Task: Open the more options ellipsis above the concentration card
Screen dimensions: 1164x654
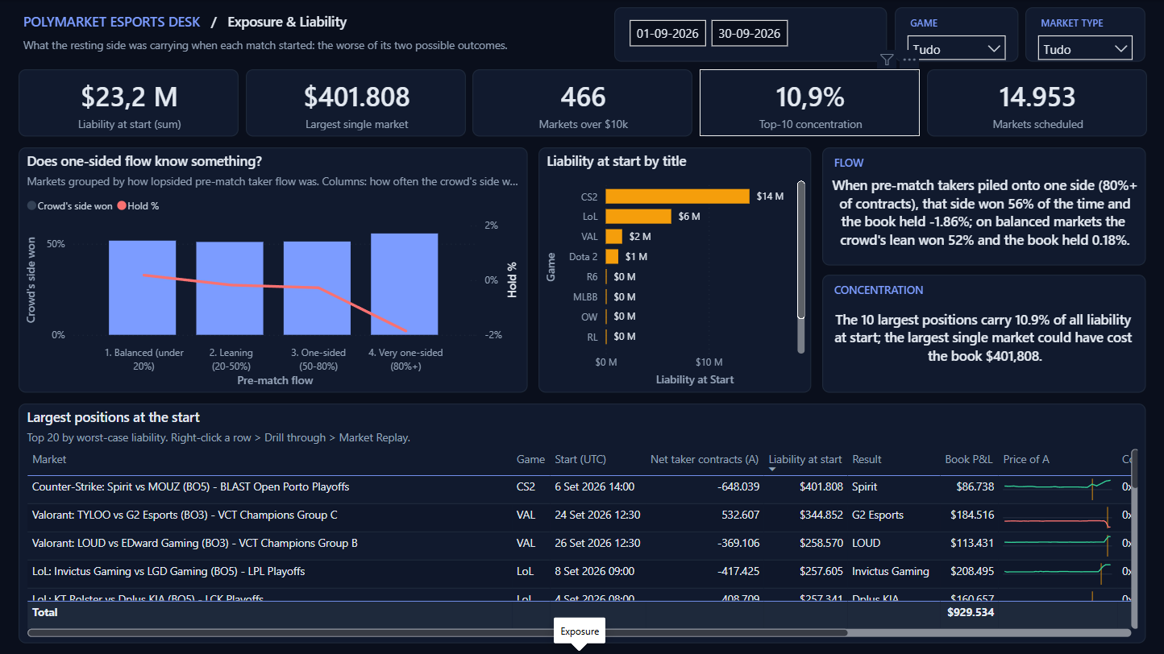Action: point(910,60)
